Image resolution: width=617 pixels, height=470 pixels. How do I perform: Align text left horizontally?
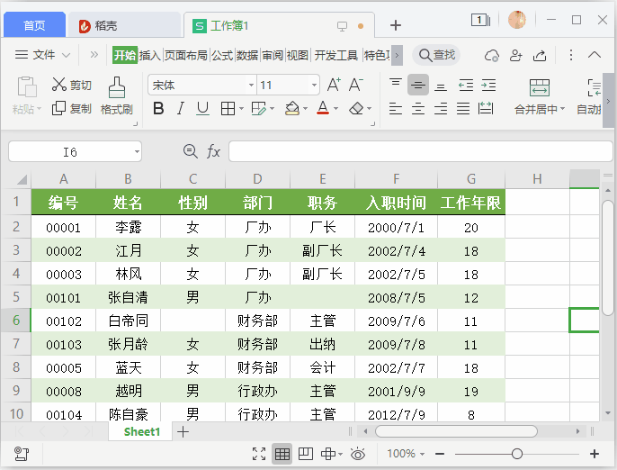point(396,108)
